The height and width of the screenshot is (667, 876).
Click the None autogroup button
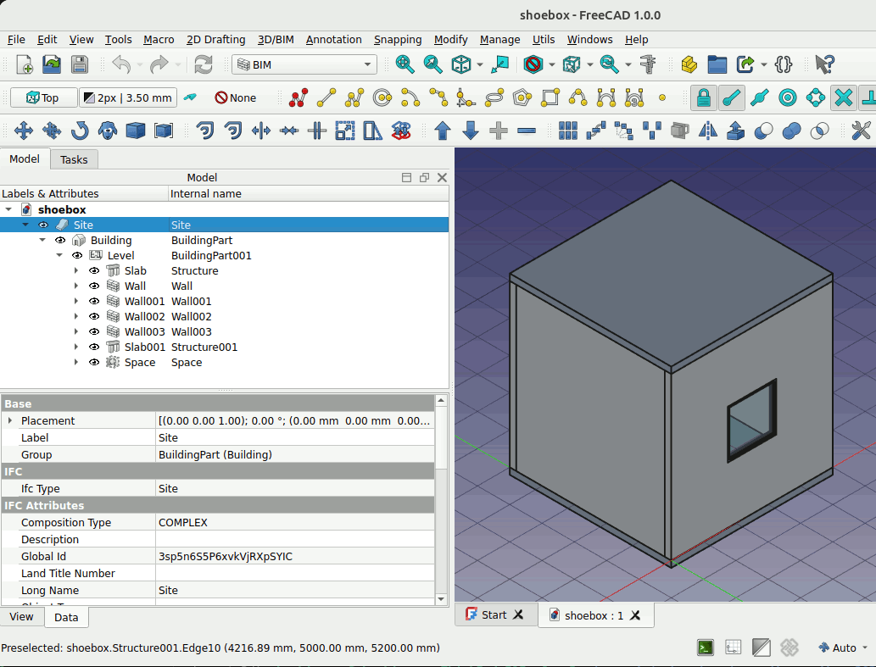point(236,97)
